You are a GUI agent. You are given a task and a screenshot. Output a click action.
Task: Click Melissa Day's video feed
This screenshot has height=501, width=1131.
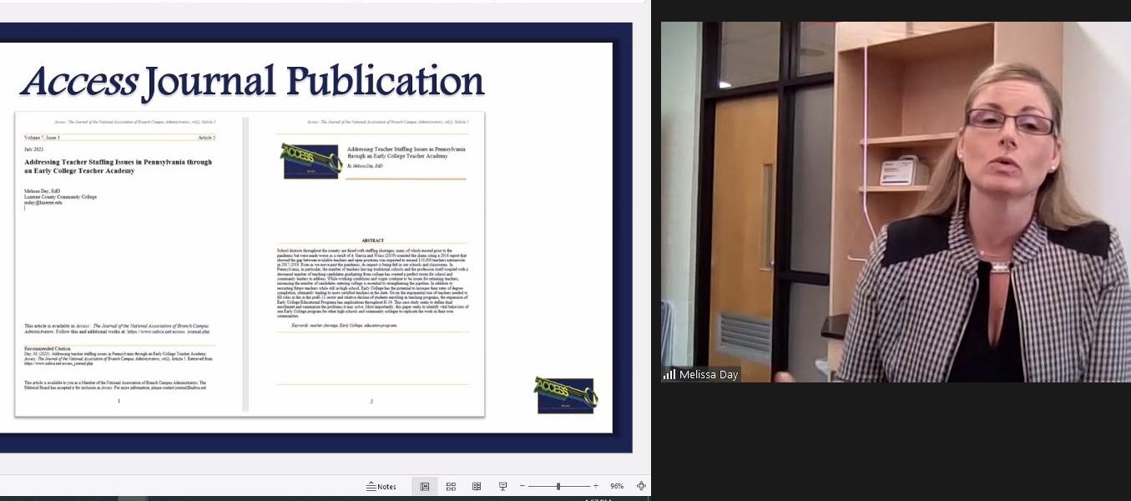(x=896, y=202)
